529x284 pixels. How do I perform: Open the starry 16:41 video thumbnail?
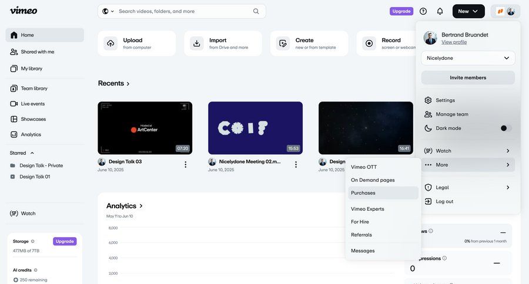[x=366, y=128]
